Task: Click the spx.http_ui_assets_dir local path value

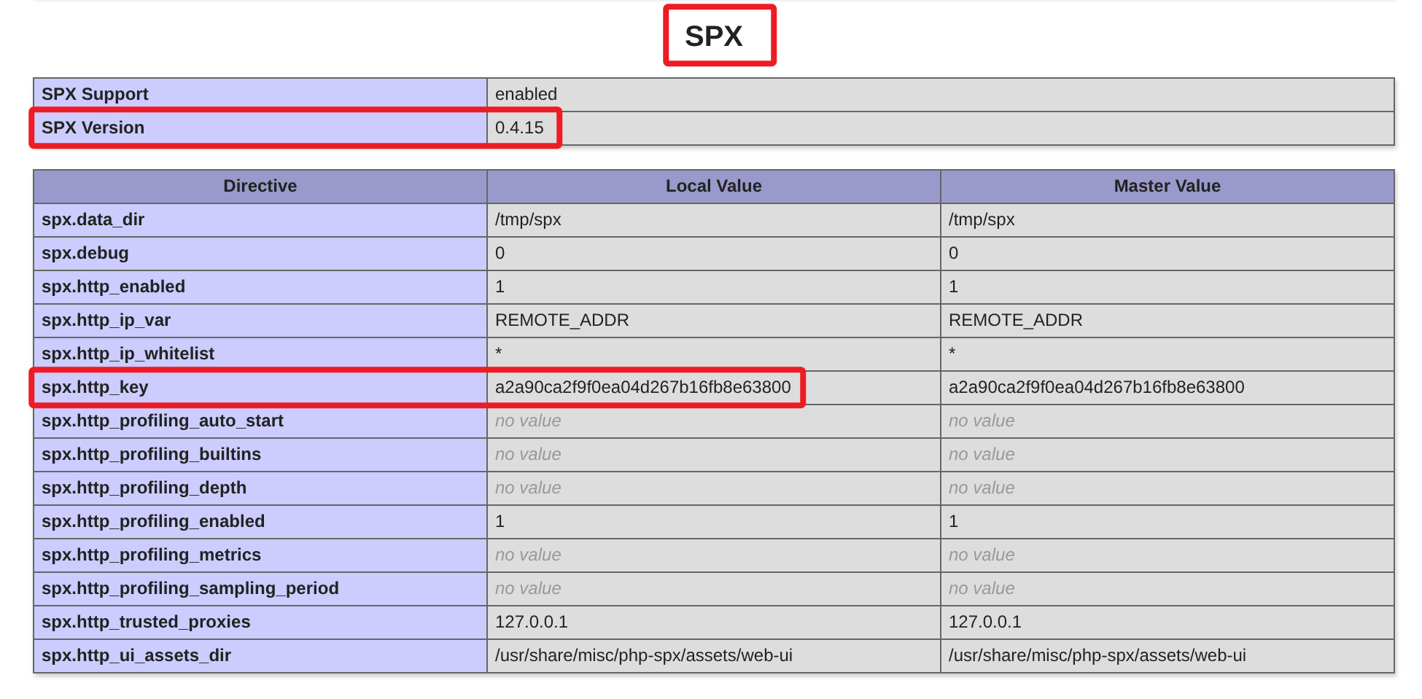Action: click(643, 655)
